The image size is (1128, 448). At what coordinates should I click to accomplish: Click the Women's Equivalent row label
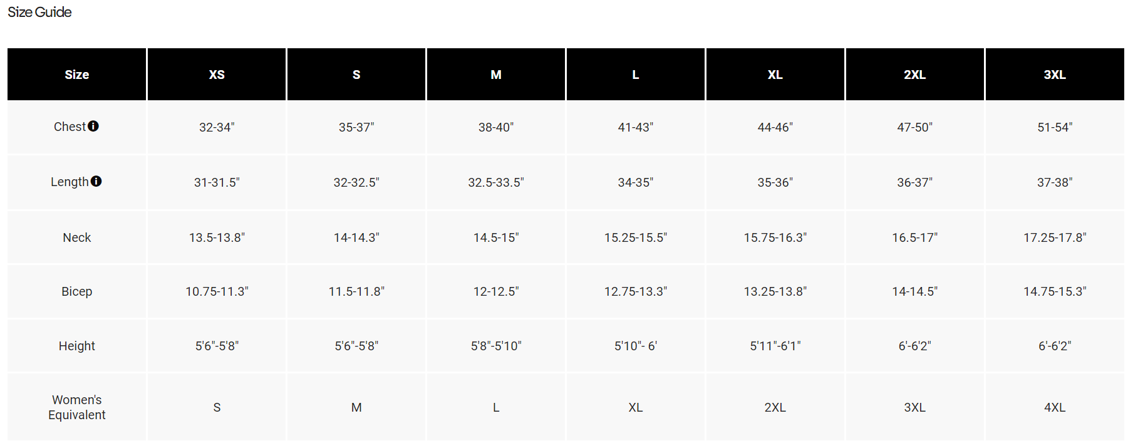point(77,407)
